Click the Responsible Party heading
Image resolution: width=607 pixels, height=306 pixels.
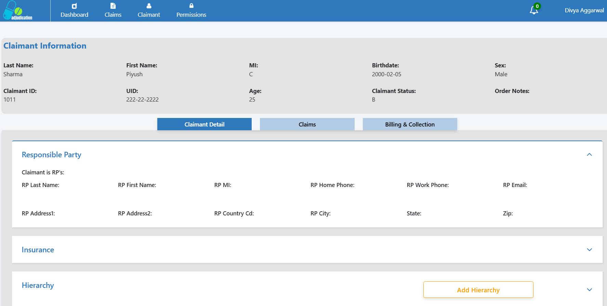[x=52, y=155]
